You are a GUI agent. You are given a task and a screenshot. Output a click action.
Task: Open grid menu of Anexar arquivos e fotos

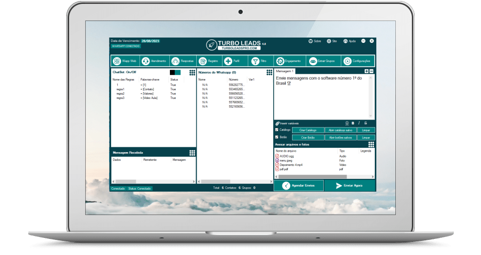click(371, 145)
